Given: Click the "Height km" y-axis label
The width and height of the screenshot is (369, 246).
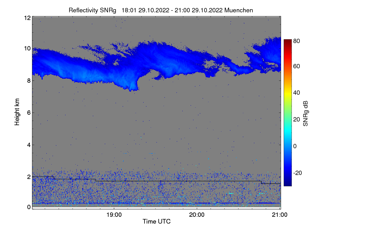Looking at the screenshot, I should tap(17, 112).
